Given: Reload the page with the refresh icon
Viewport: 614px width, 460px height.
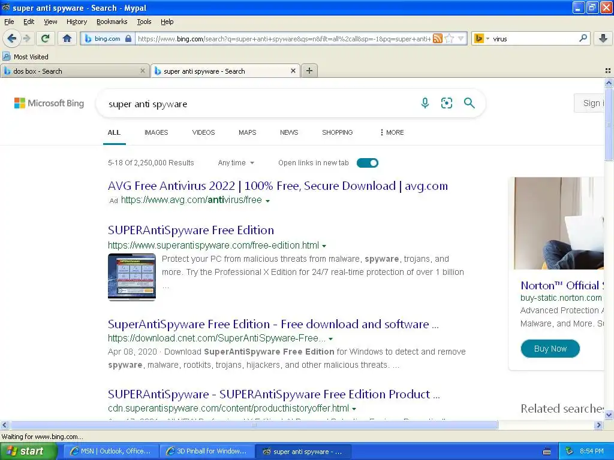Looking at the screenshot, I should [45, 38].
